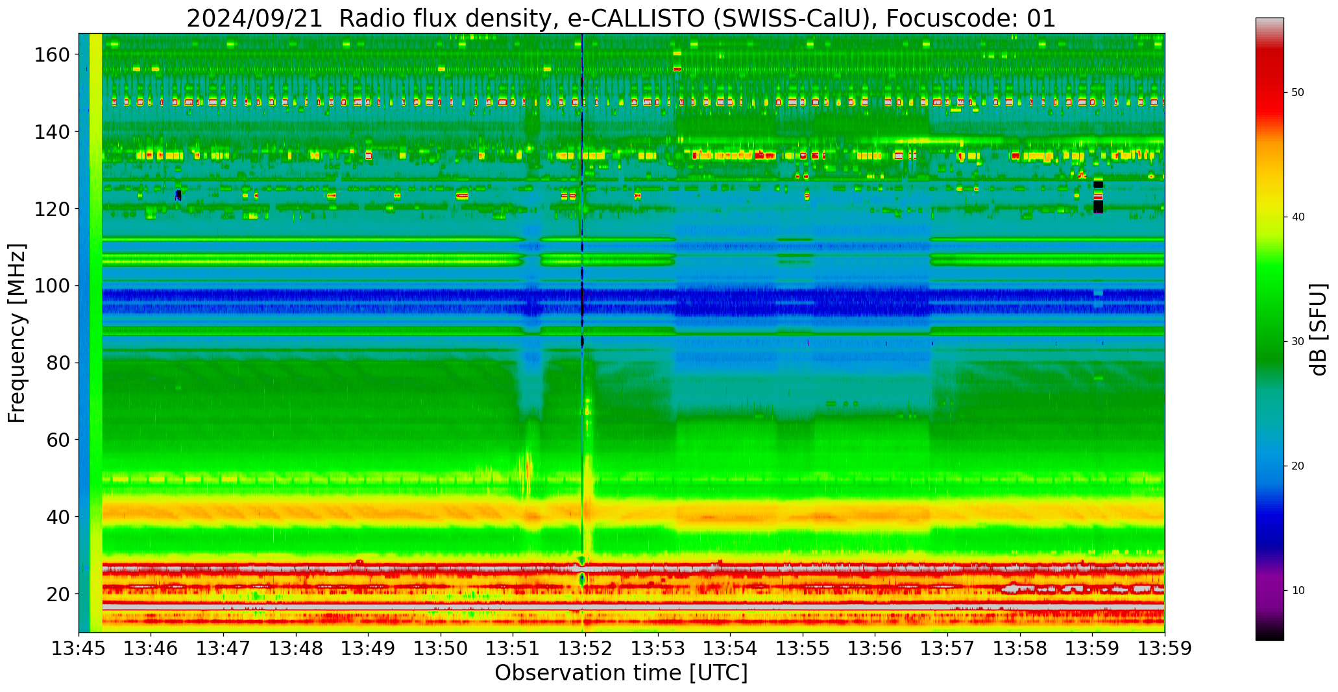1338x692 pixels.
Task: Click the 13:47 time tick label
Action: click(x=224, y=649)
